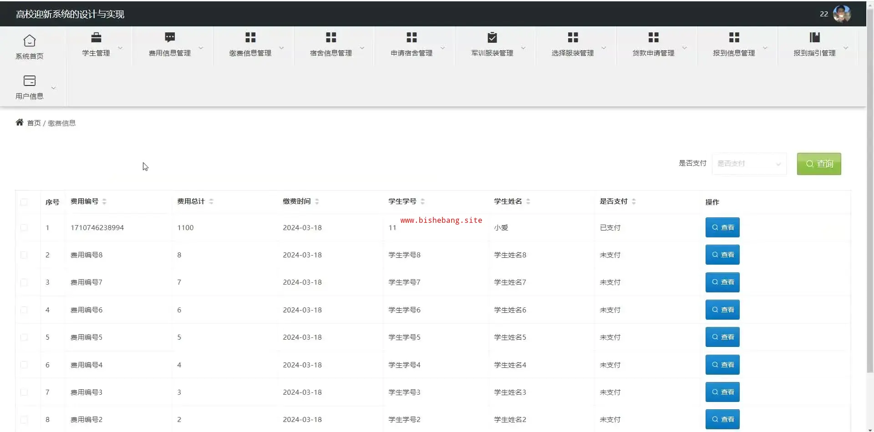Click the user avatar in header
The image size is (874, 432).
click(841, 14)
